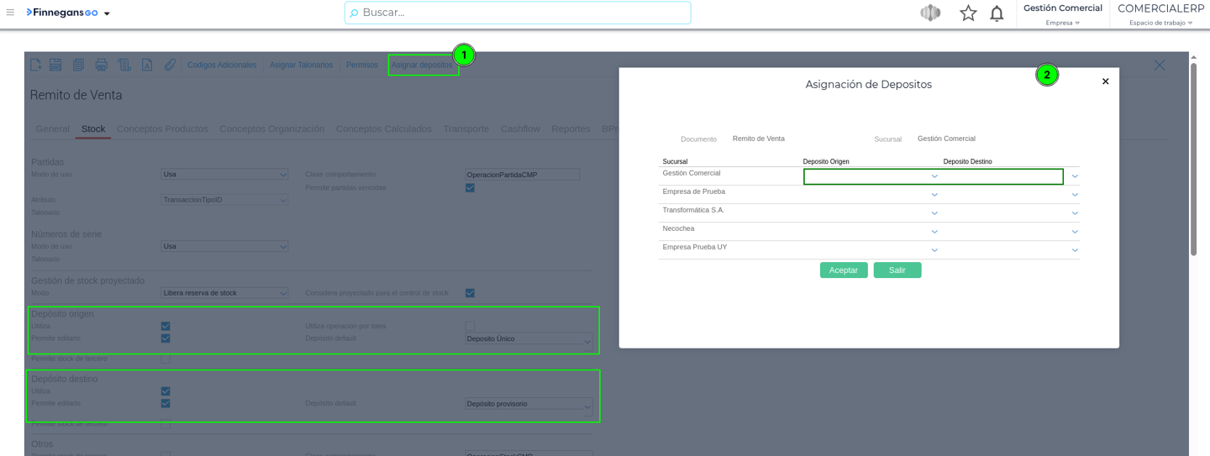The height and width of the screenshot is (456, 1210).
Task: Expand Deposito Origen dropdown for Empresa de Prueba
Action: 934,195
